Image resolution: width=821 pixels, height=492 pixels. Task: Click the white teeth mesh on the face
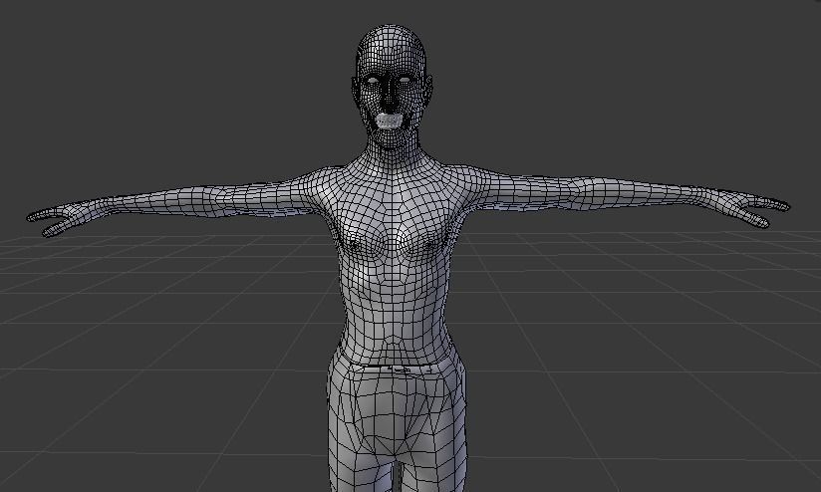389,122
